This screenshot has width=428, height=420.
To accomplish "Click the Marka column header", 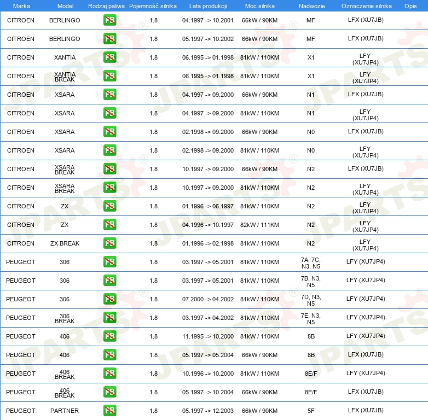I will (21, 6).
